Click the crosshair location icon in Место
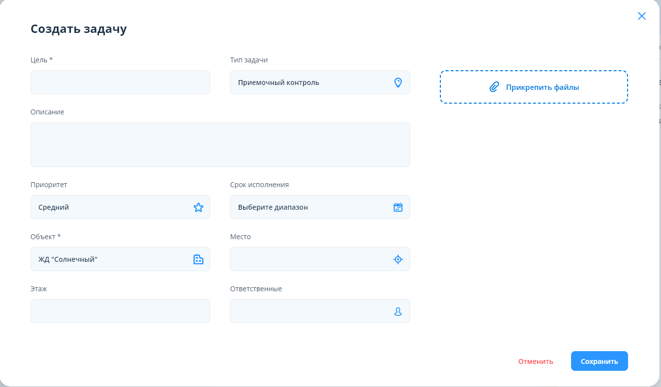Screen dimensions: 661x387 click(x=398, y=259)
